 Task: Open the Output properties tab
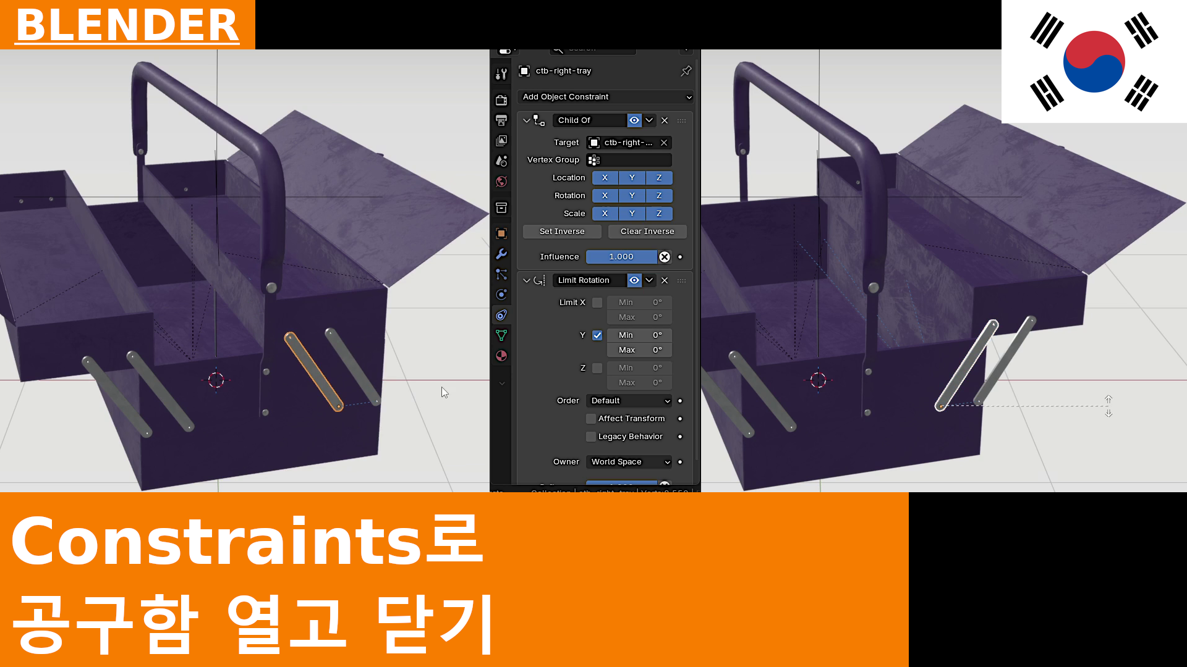tap(501, 120)
